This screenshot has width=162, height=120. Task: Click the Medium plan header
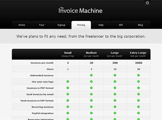[x=91, y=54]
